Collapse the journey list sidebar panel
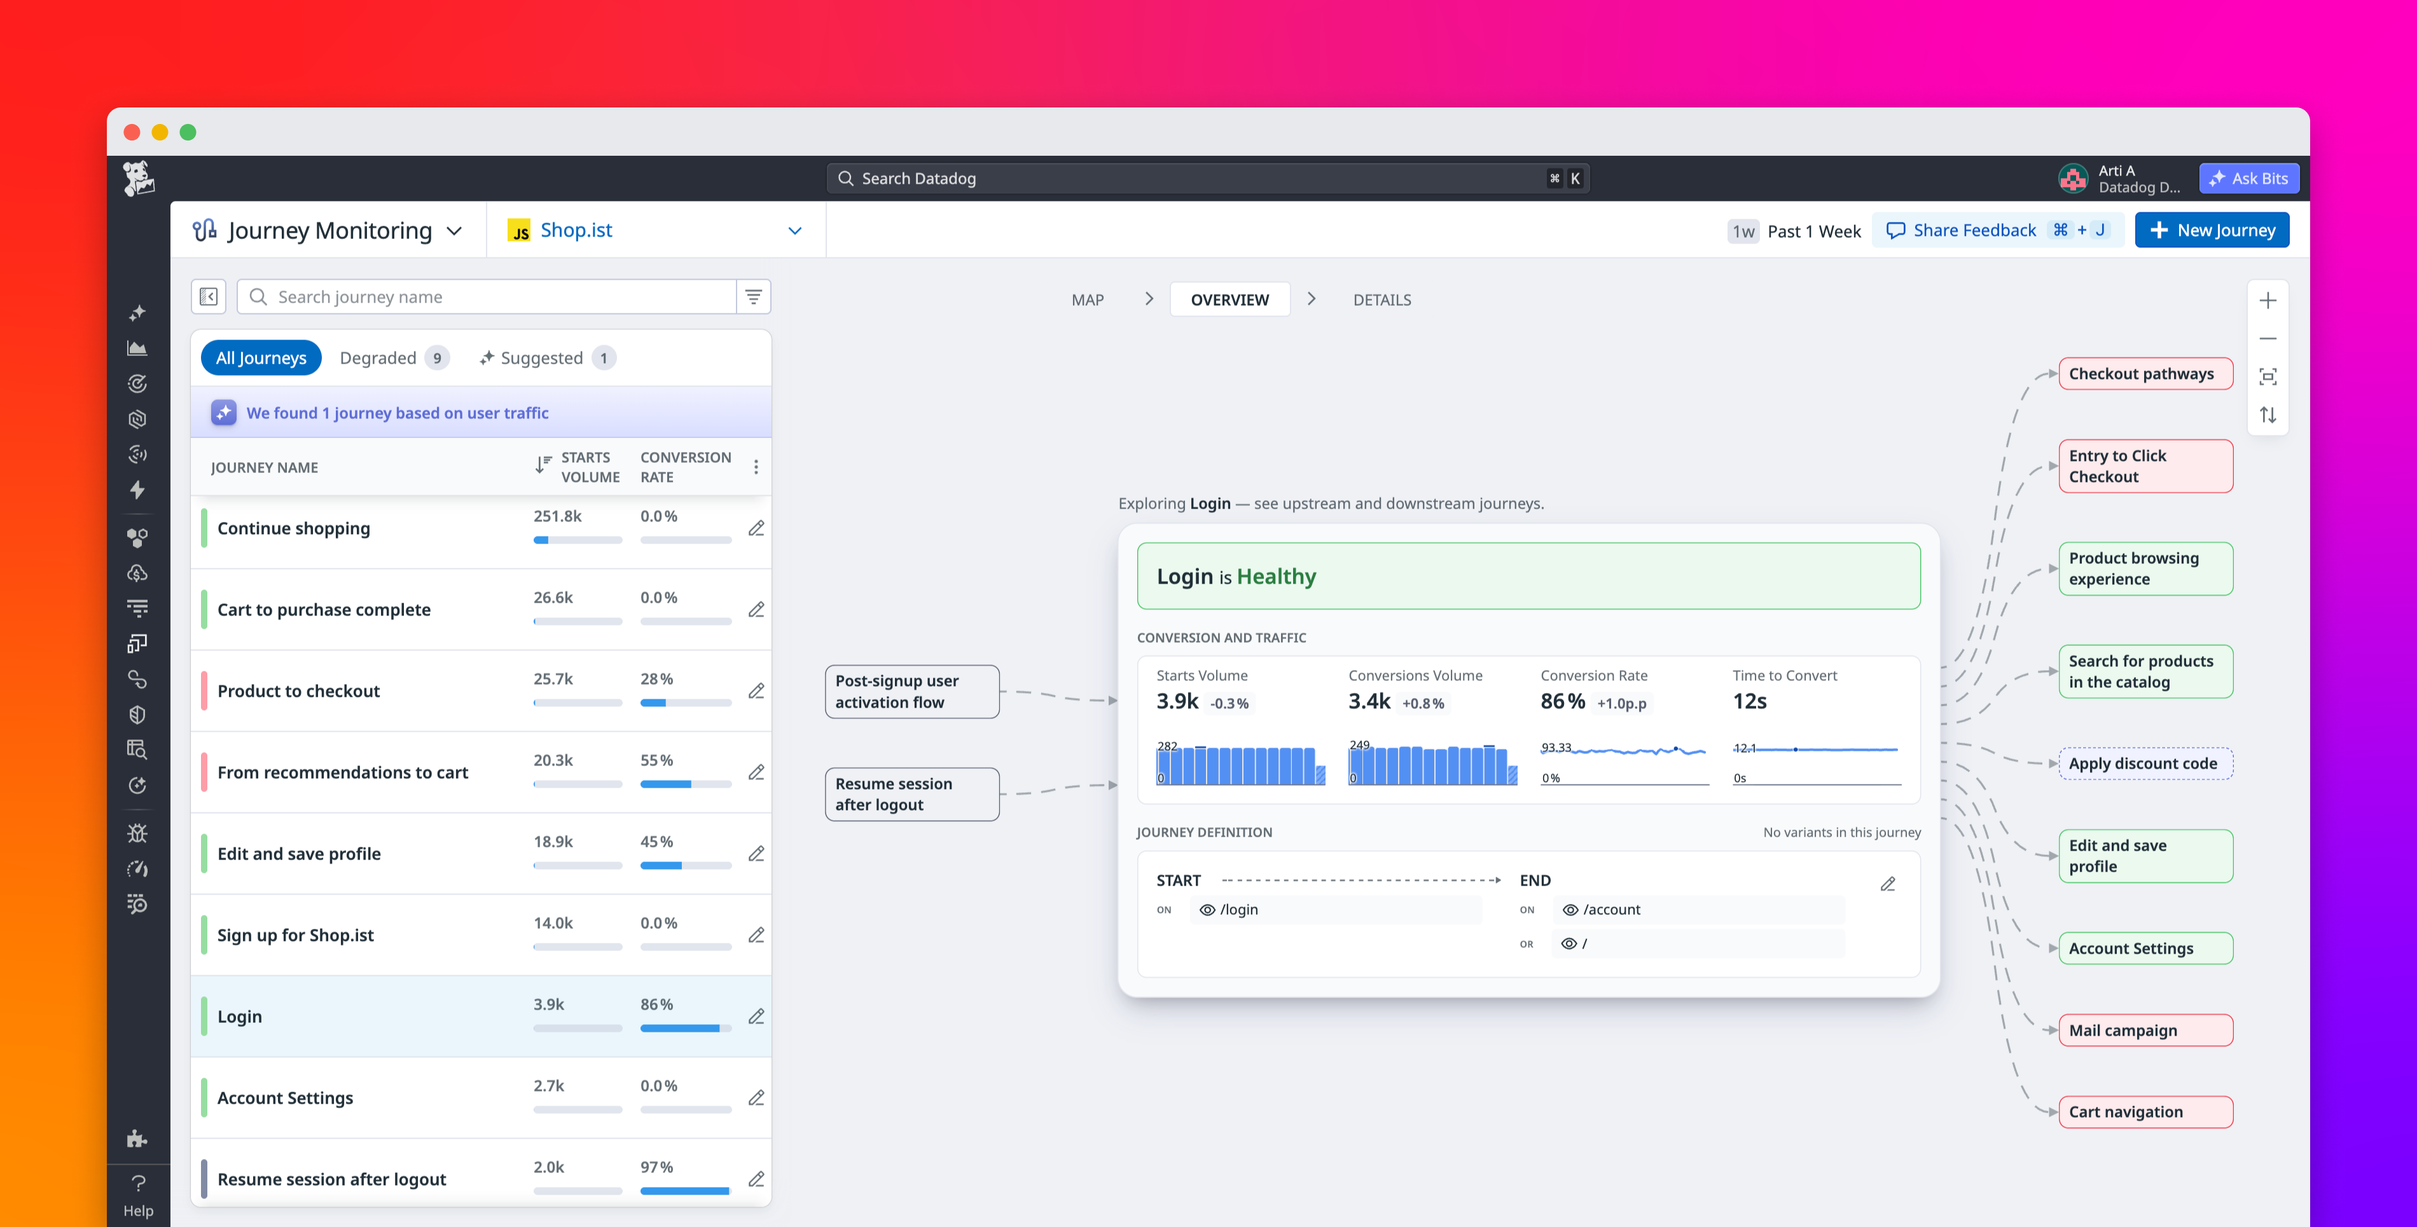 [208, 296]
